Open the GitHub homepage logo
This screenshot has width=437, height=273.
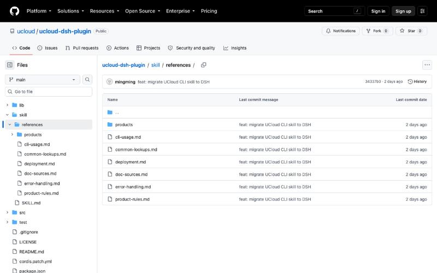[x=15, y=11]
